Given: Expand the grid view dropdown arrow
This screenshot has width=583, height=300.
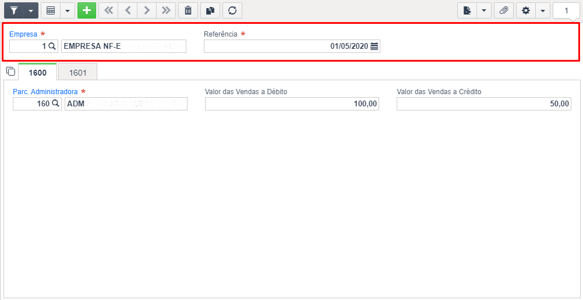Looking at the screenshot, I should [68, 10].
